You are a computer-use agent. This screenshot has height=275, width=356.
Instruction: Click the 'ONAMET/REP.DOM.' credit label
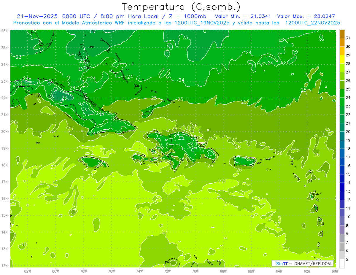[313, 263]
